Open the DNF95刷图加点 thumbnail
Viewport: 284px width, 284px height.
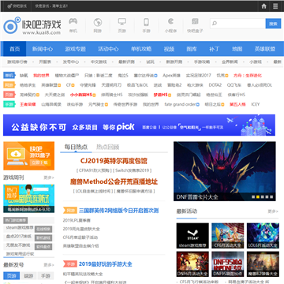[x=228, y=264]
